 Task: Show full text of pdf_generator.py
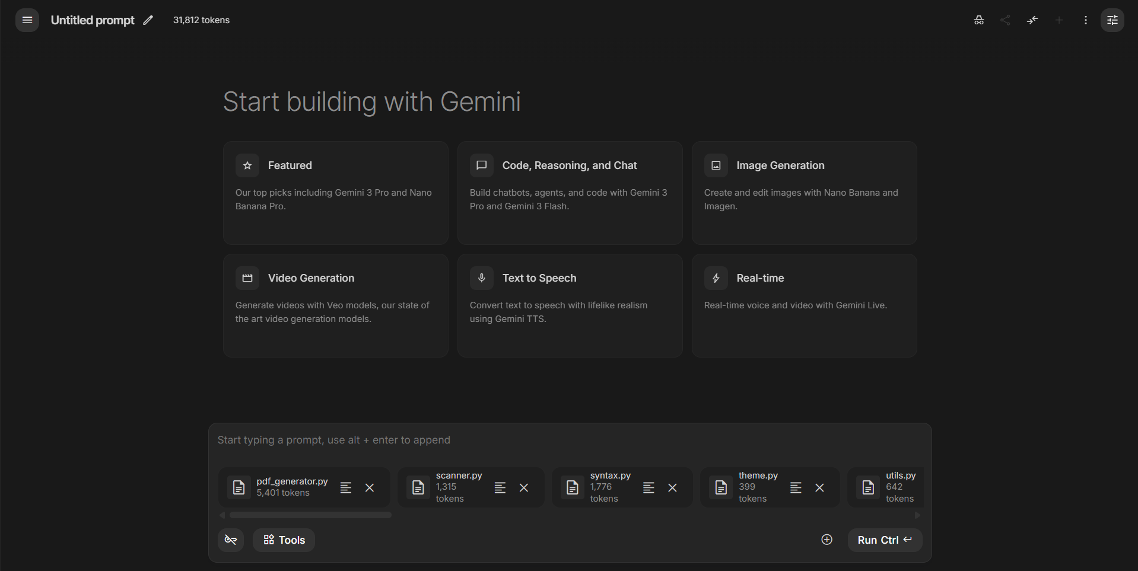click(x=346, y=487)
